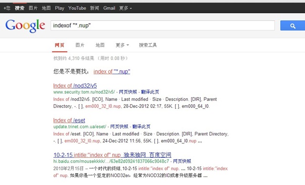Image resolution: width=305 pixels, height=185 pixels.
Task: Click the search query input field
Action: [x=163, y=25]
